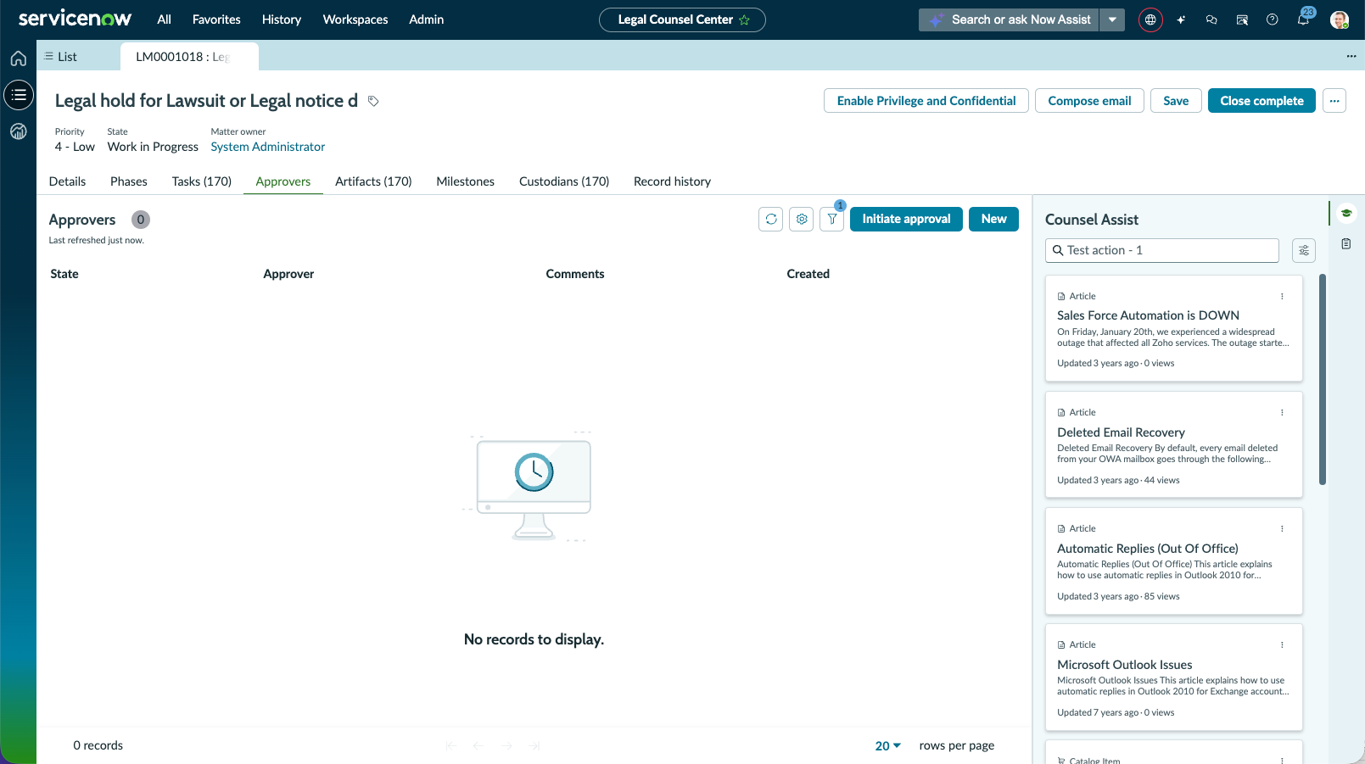Open Automatic Replies (Out Of Office) article
Image resolution: width=1365 pixels, height=764 pixels.
pyautogui.click(x=1147, y=549)
